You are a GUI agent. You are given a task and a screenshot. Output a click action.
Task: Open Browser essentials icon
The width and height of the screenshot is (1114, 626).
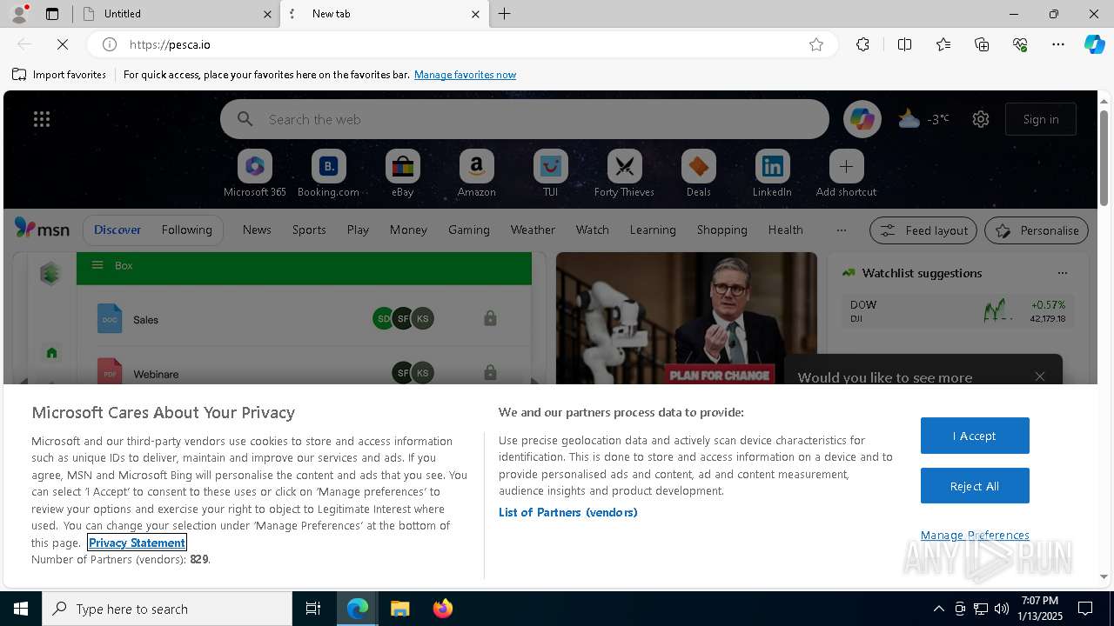[x=1020, y=44]
